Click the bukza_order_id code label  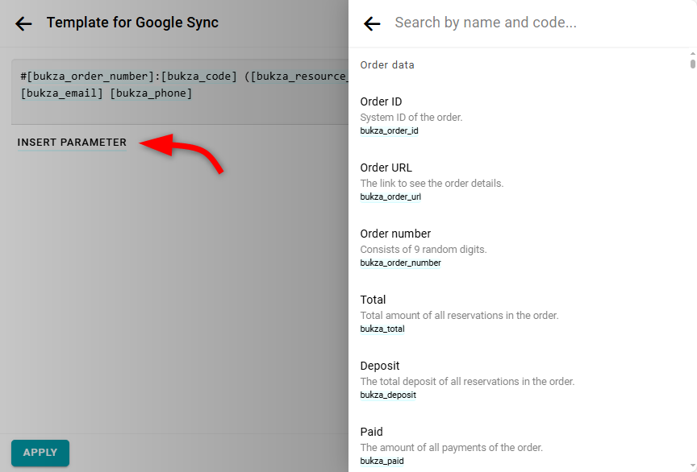[x=389, y=130]
